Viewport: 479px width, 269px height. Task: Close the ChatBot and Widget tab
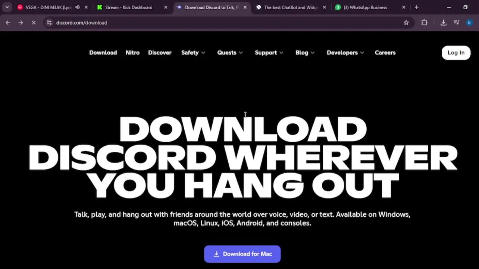324,7
